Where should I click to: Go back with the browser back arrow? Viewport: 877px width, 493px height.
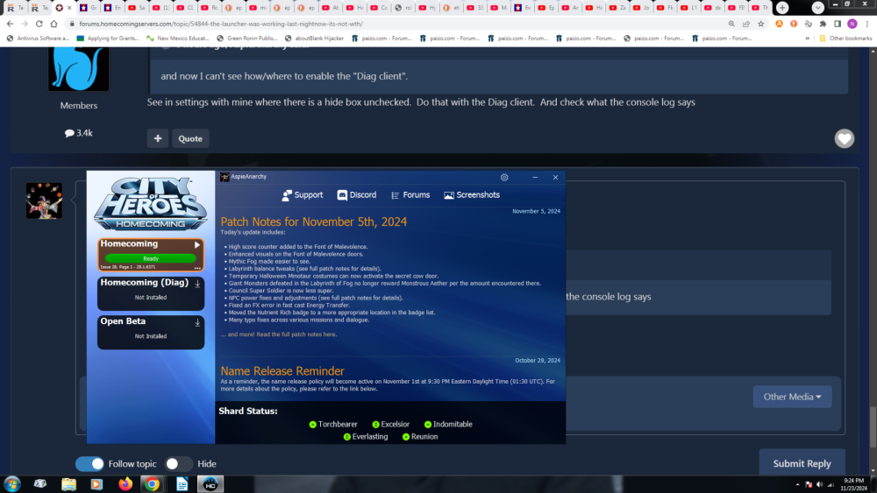(x=10, y=24)
